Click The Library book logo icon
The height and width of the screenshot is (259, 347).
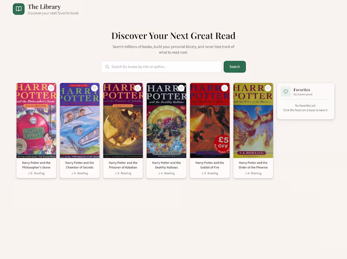19,9
